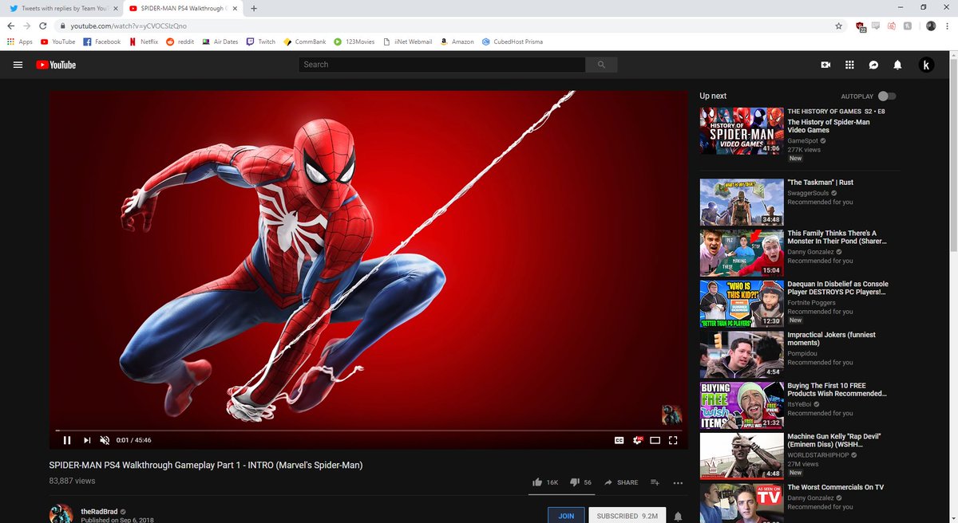Open "The Taskman" | Rust video title
This screenshot has height=523, width=958.
click(x=820, y=183)
